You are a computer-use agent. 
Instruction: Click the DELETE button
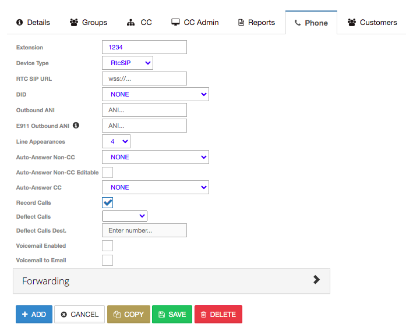(218, 314)
